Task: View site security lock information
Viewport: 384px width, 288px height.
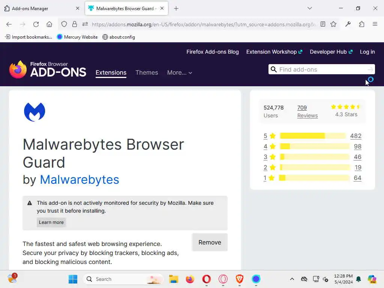Action: point(75,24)
